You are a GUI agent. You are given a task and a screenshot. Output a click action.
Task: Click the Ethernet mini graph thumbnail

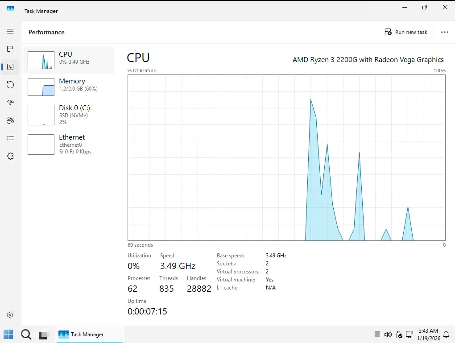point(41,144)
